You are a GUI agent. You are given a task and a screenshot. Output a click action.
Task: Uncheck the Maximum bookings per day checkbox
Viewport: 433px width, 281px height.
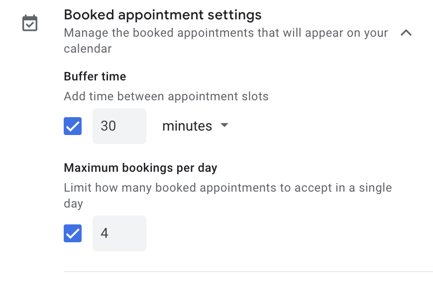coord(73,233)
